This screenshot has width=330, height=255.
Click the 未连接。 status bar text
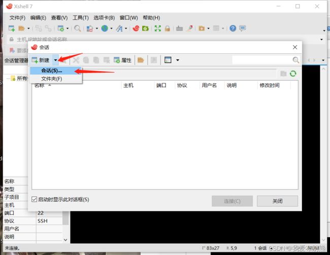pyautogui.click(x=12, y=248)
